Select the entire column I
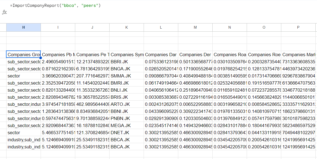317x159 pixels. [x=58, y=27]
